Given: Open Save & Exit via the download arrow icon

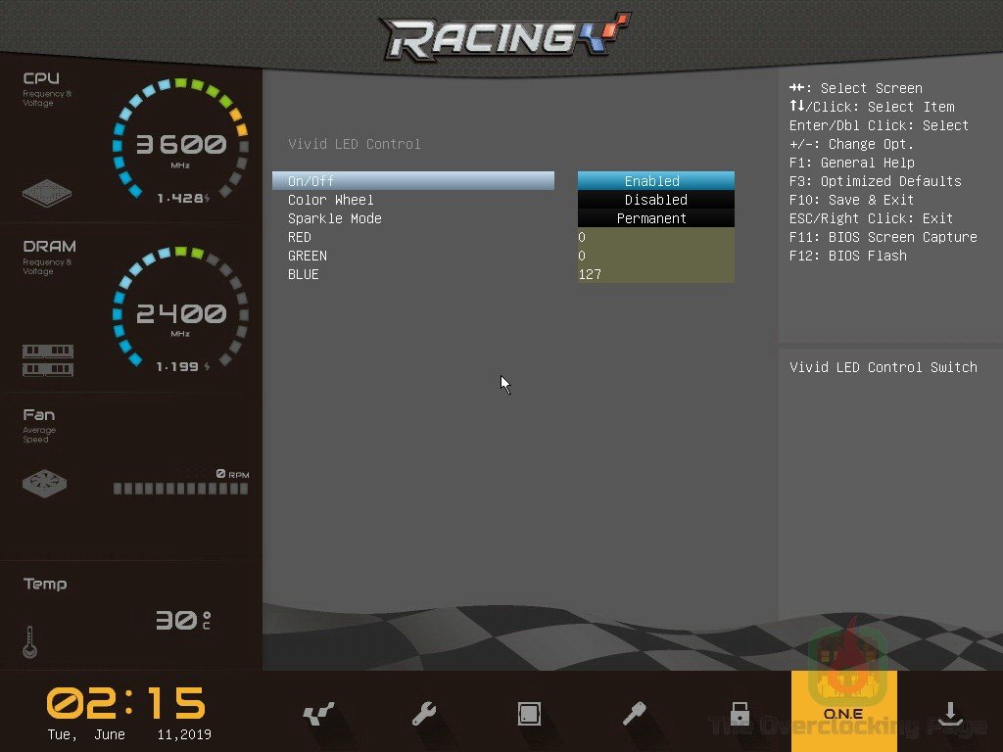Looking at the screenshot, I should (949, 714).
